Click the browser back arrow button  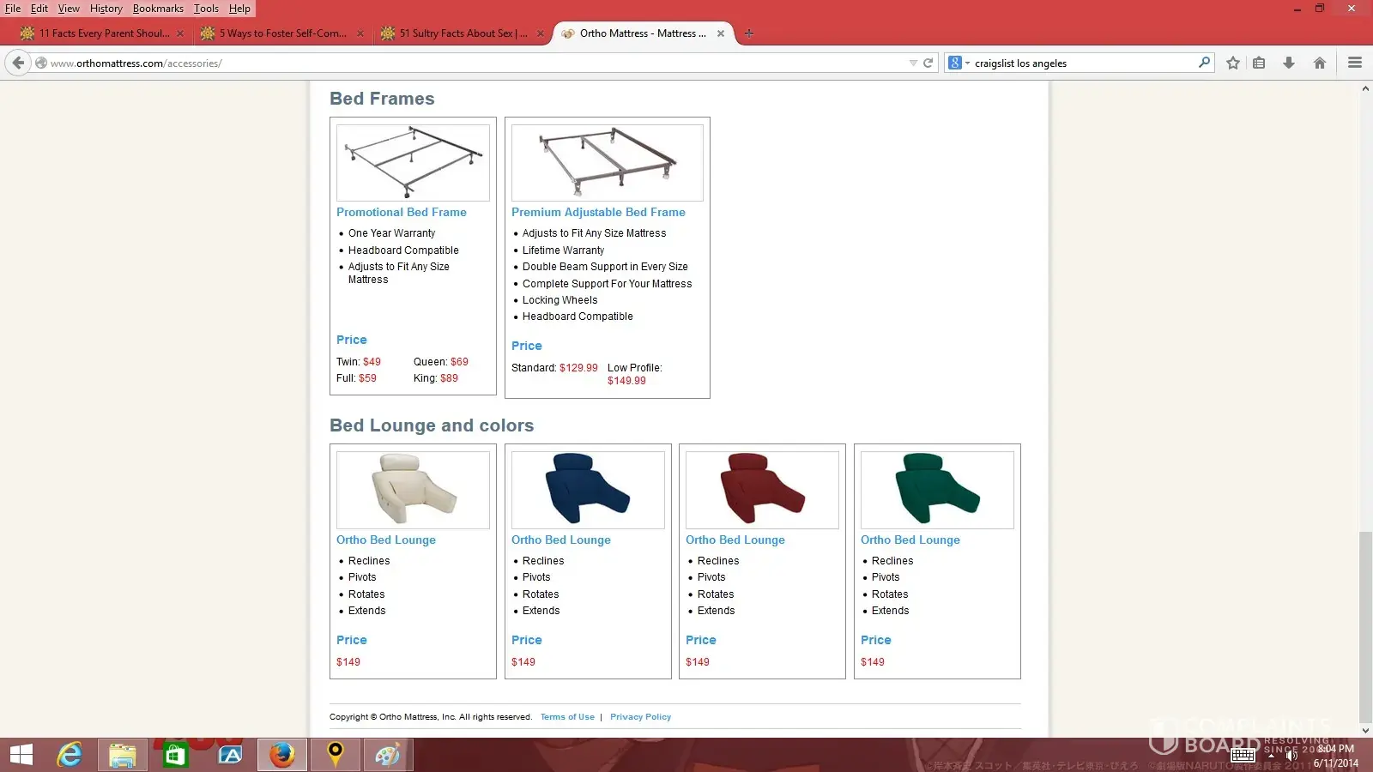click(18, 63)
